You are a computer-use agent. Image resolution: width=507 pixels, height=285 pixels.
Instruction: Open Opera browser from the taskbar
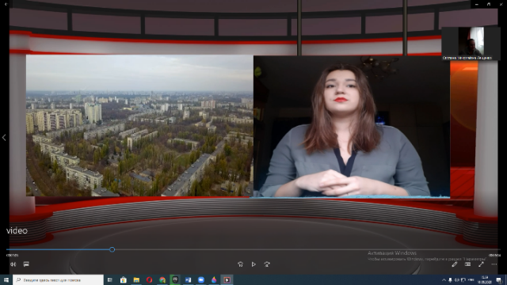[x=149, y=279]
